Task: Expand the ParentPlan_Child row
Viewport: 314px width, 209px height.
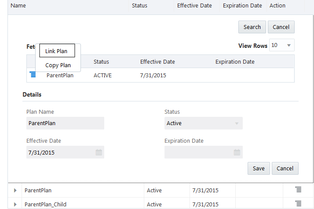Action: pos(15,204)
